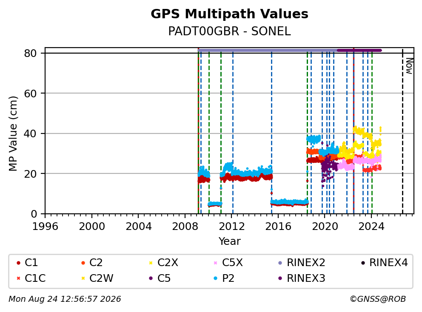Click the yellow data cluster near 40 cm
Viewport: 422px width, 312px height.
(x=363, y=132)
